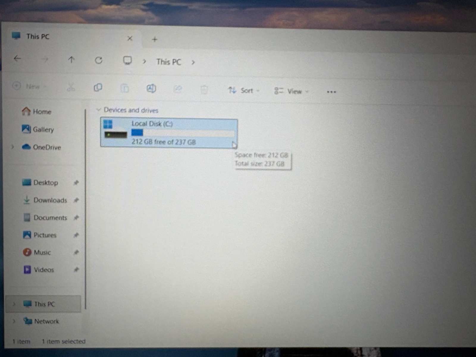Click the Copy icon in toolbar
The width and height of the screenshot is (476, 357).
(98, 88)
